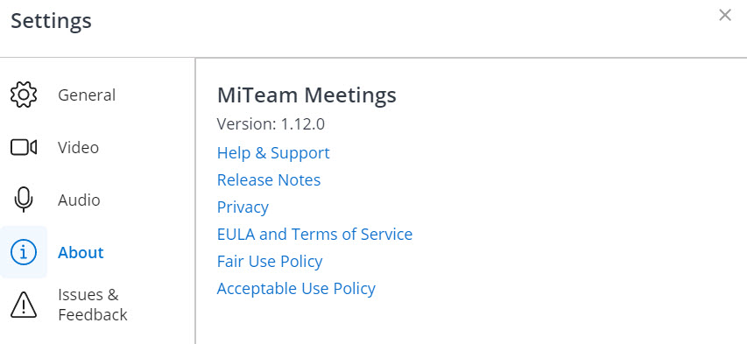Select the Audio settings label
This screenshot has width=747, height=344.
[79, 200]
